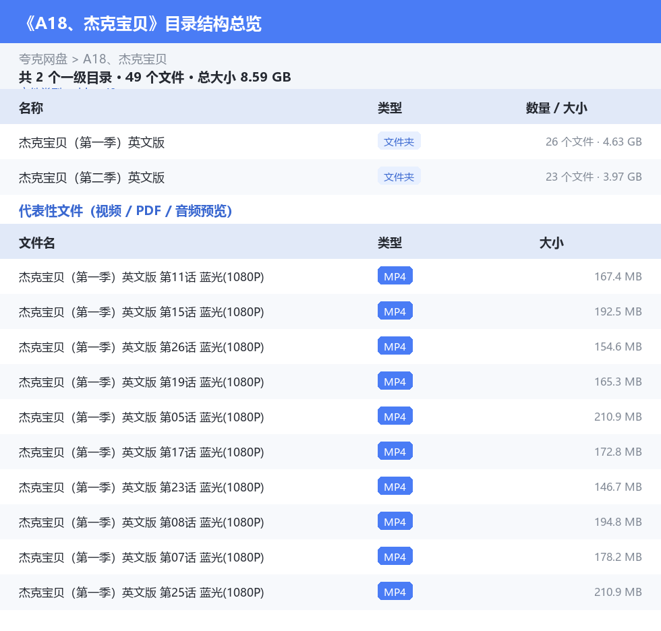661x631 pixels.
Task: Select file 第15话 蓝光(1080P)
Action: 141,311
